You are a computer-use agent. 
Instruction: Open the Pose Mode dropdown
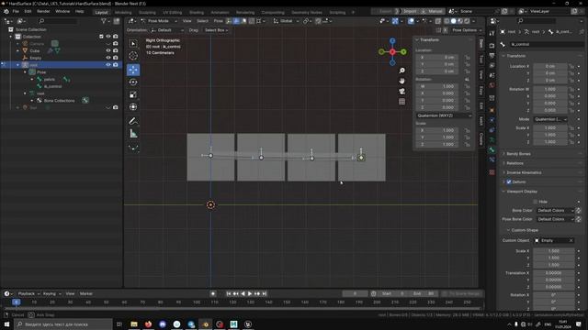coord(158,21)
